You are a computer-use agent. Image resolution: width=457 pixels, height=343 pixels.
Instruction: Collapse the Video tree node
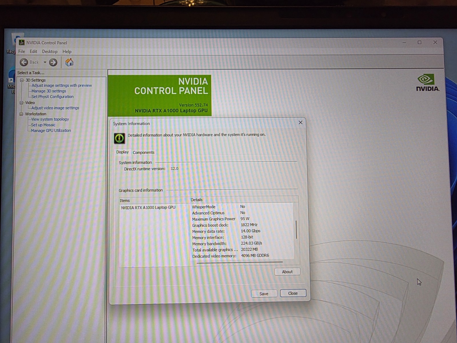21,103
